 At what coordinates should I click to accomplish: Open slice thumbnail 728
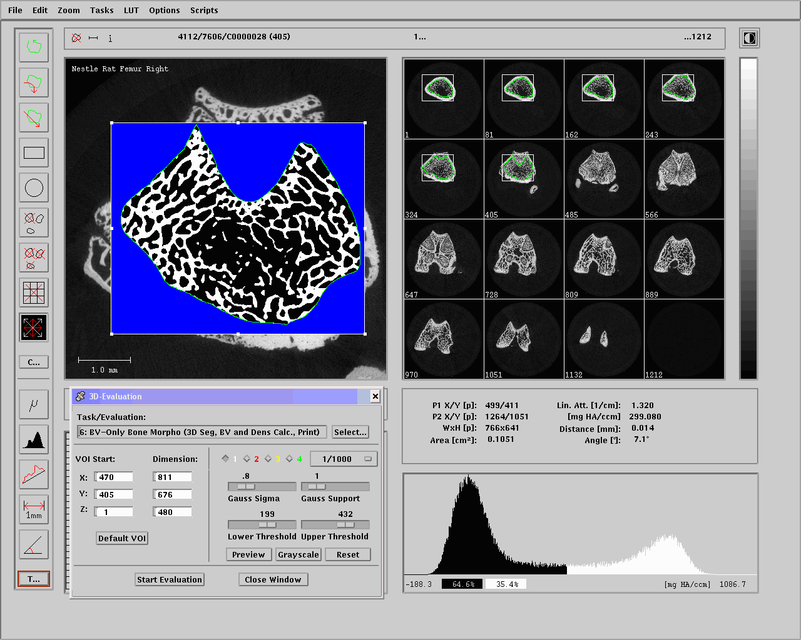524,259
